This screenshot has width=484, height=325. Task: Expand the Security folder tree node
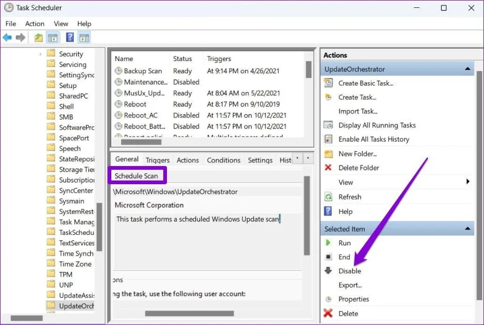[40, 54]
